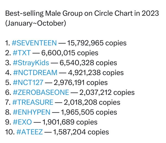Image resolution: width=166 pixels, height=143 pixels.
Task: Open the #ENHYPEN hashtag
Action: 32,112
